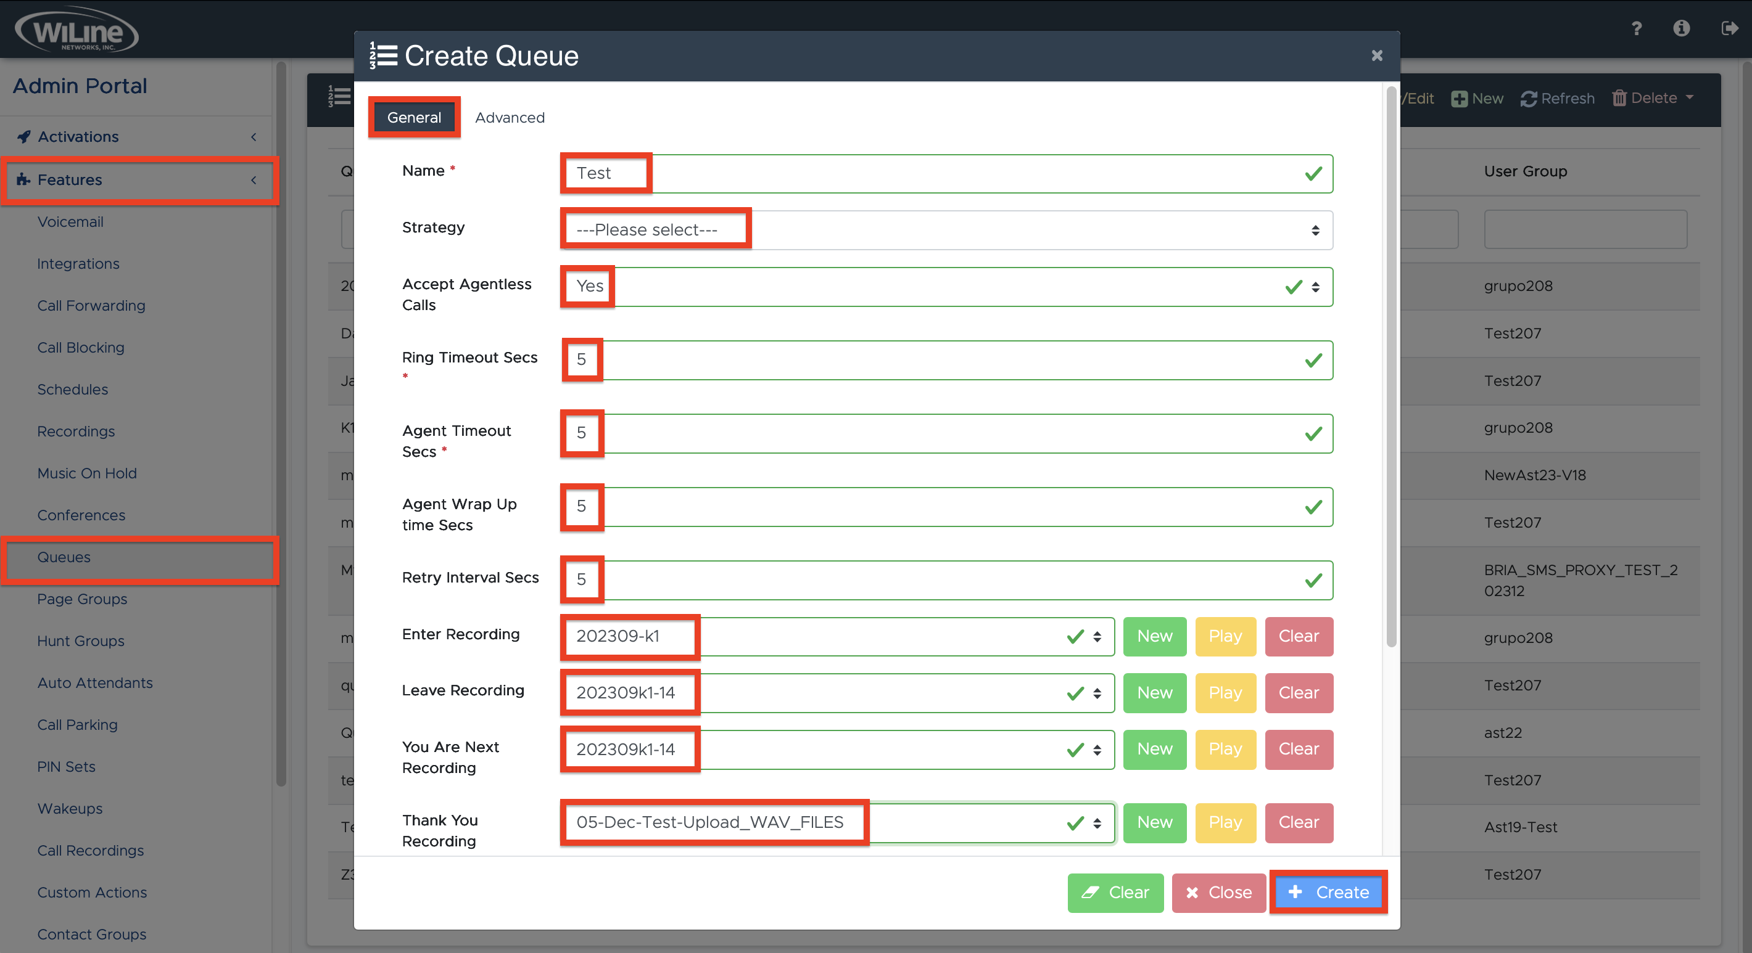Click the Delete trash icon
Viewport: 1752px width, 953px height.
[1621, 98]
